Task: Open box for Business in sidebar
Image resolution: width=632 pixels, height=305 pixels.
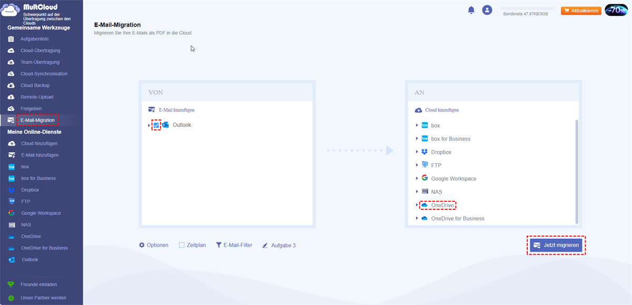Action: pos(38,178)
